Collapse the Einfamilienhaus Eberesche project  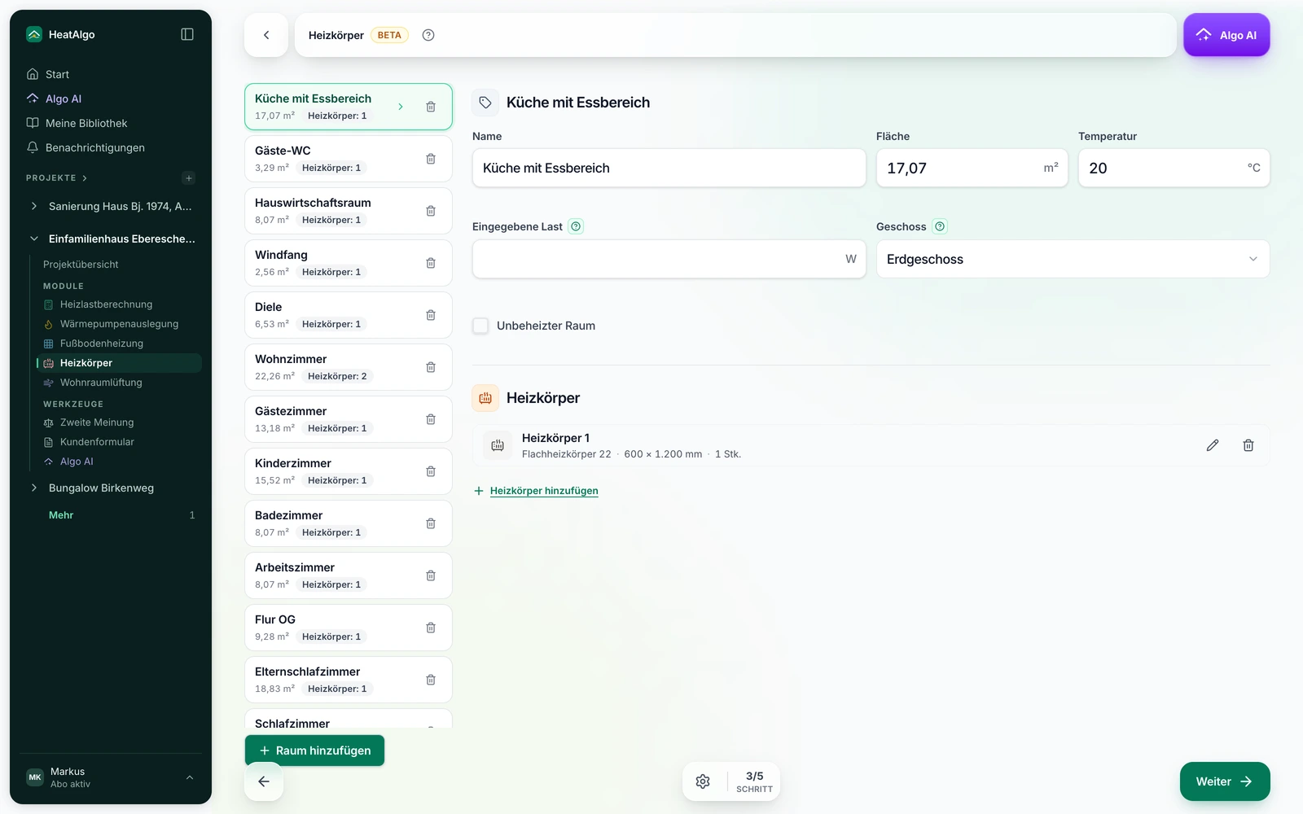pyautogui.click(x=34, y=239)
